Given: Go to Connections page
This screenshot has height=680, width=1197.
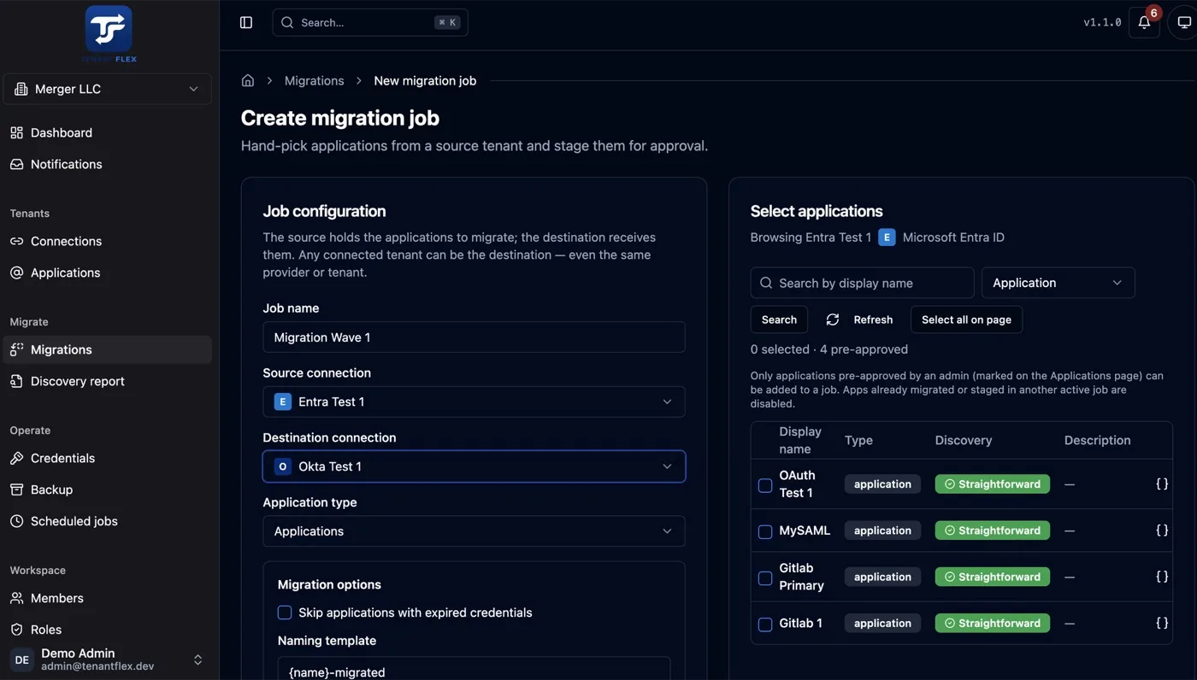Looking at the screenshot, I should 108,241.
